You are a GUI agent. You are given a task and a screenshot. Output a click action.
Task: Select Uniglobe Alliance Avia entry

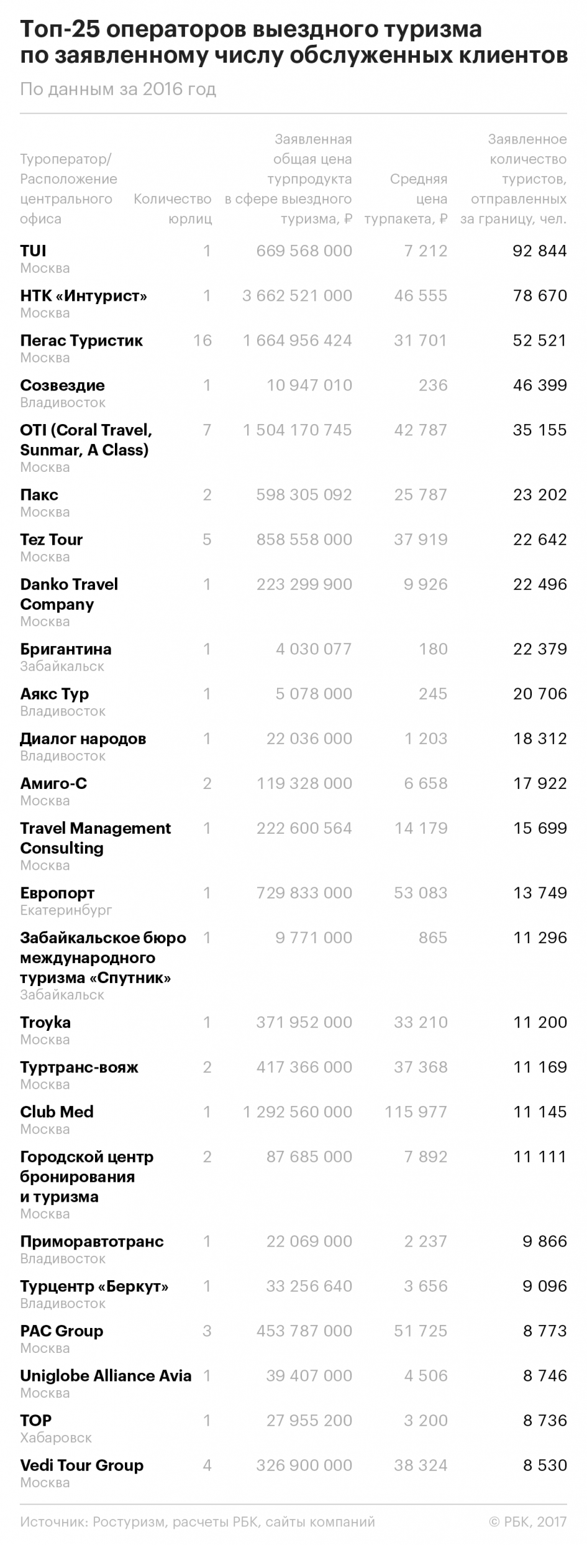tap(106, 1375)
